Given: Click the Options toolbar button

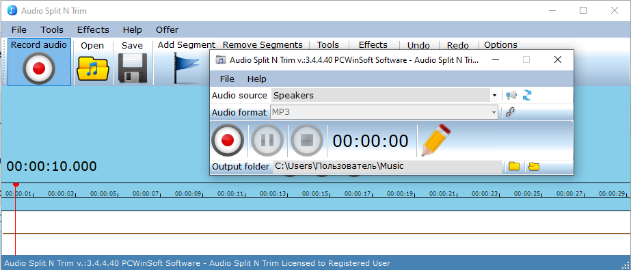Looking at the screenshot, I should click(x=500, y=44).
